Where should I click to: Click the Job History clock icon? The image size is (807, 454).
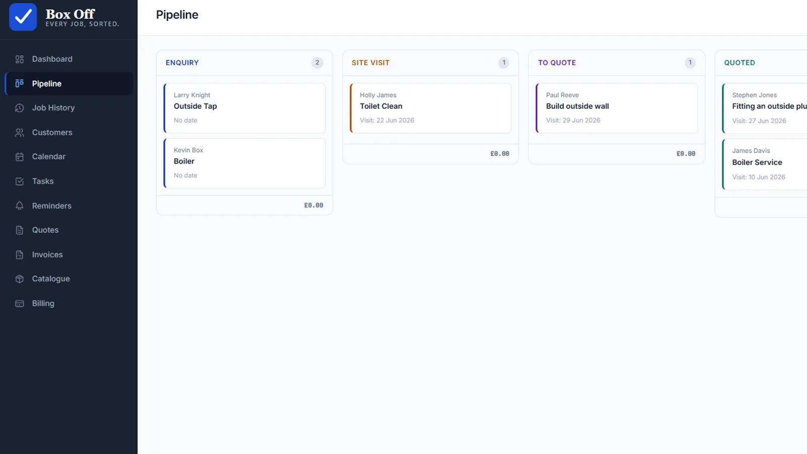pos(20,108)
